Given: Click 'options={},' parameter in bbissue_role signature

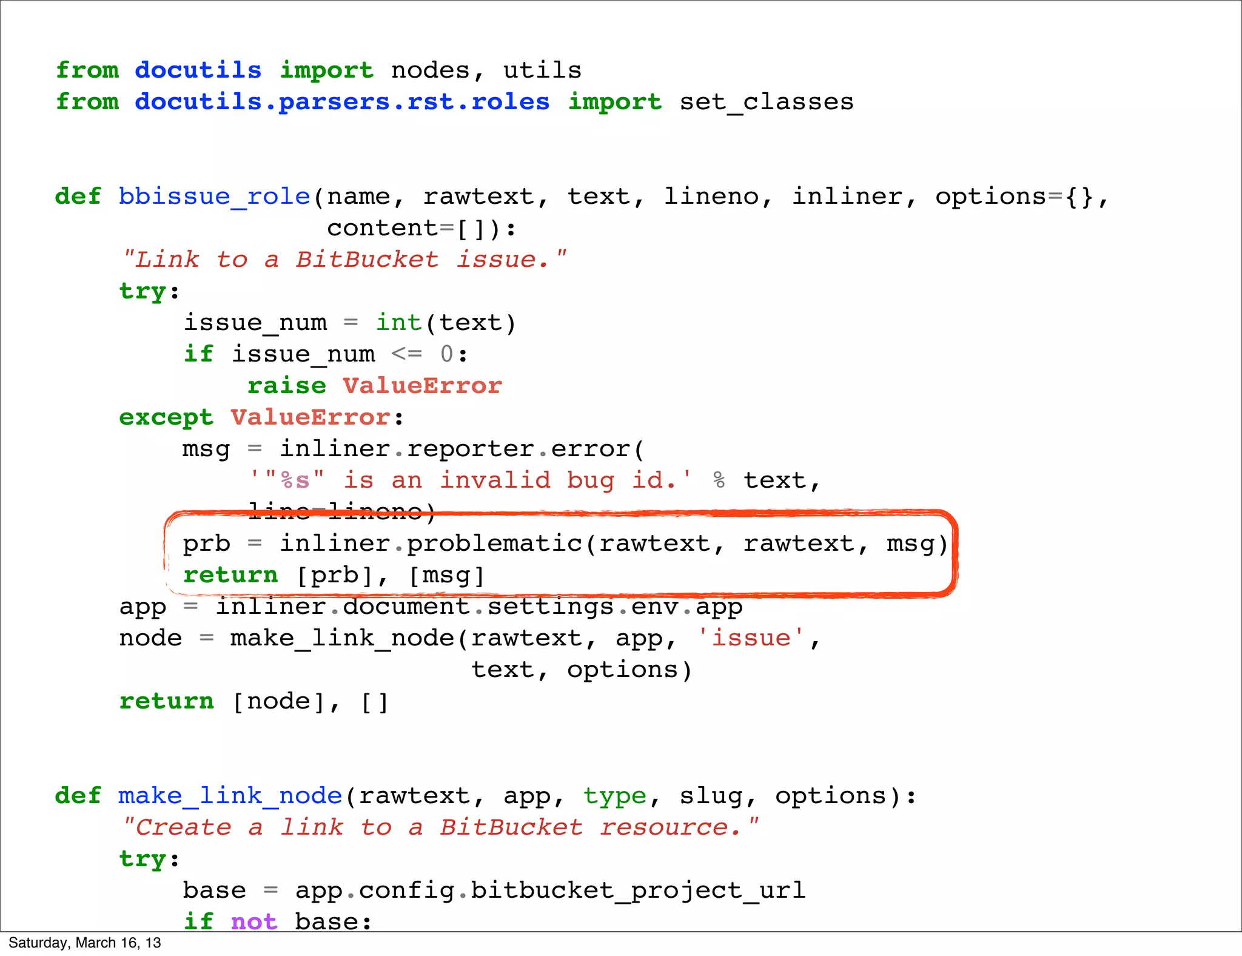Looking at the screenshot, I should [x=1022, y=197].
